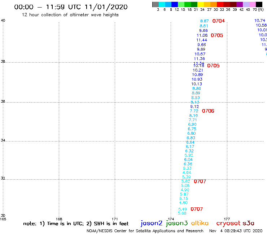Screen dimensions: 267x234
Task: Click the wave height value 8.86
Action: pyautogui.click(x=197, y=89)
